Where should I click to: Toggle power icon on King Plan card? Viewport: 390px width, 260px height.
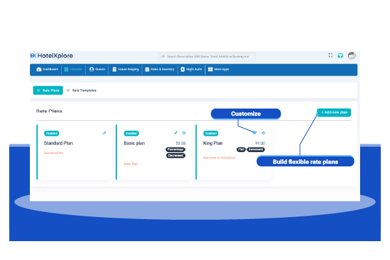263,133
